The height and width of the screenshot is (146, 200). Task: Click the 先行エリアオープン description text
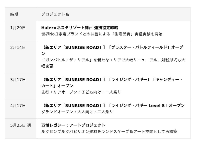(81, 92)
